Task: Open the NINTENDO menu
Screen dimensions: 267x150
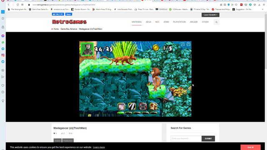Action: pos(136,22)
